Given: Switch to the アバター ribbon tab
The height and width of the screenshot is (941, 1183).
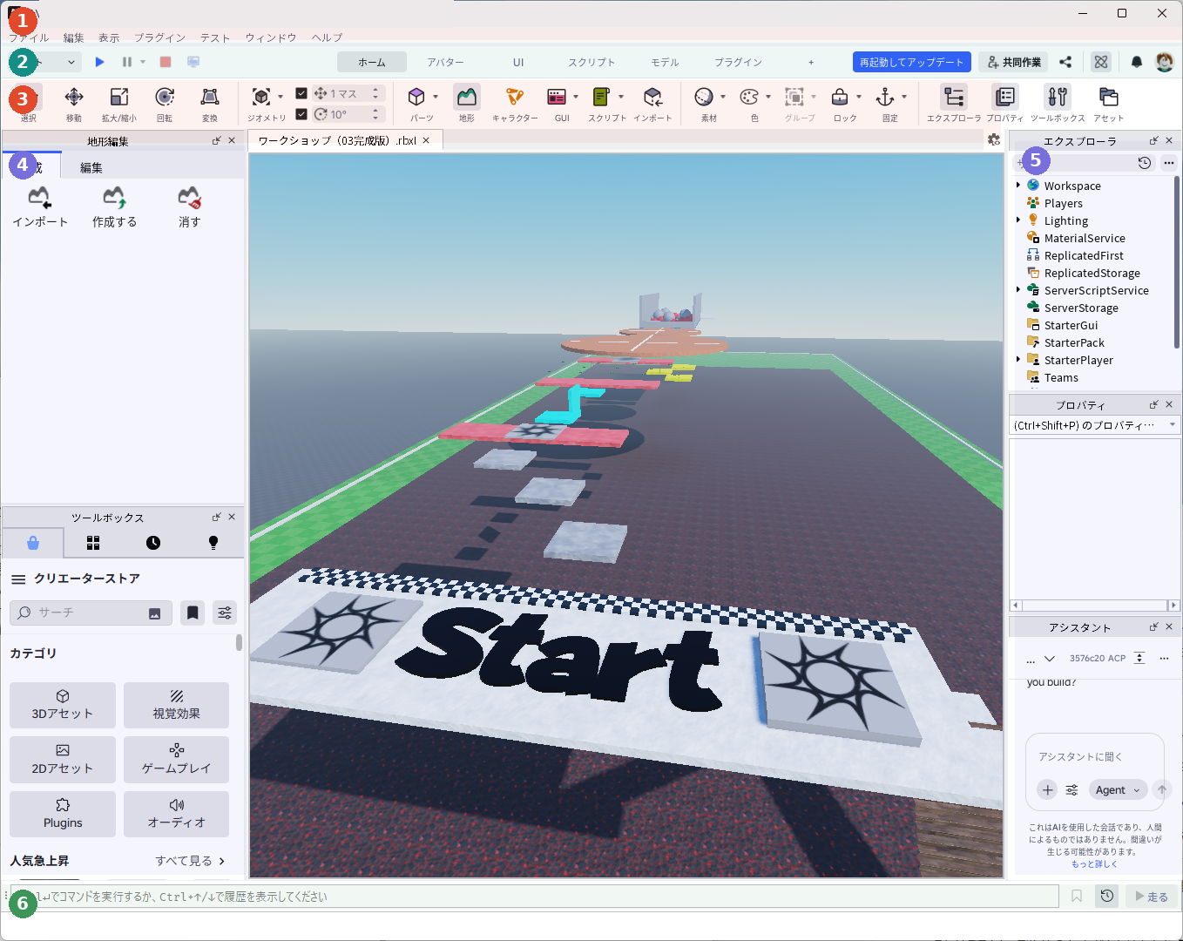Looking at the screenshot, I should click(x=445, y=62).
